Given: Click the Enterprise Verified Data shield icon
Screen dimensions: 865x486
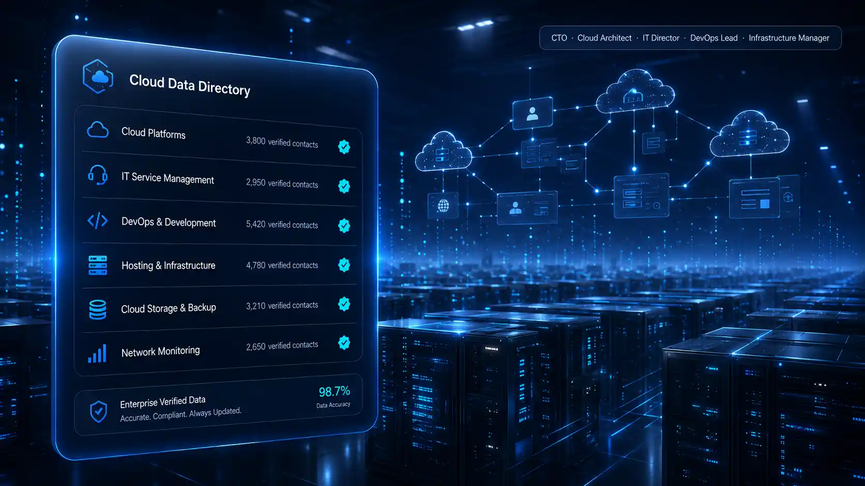Looking at the screenshot, I should [98, 412].
